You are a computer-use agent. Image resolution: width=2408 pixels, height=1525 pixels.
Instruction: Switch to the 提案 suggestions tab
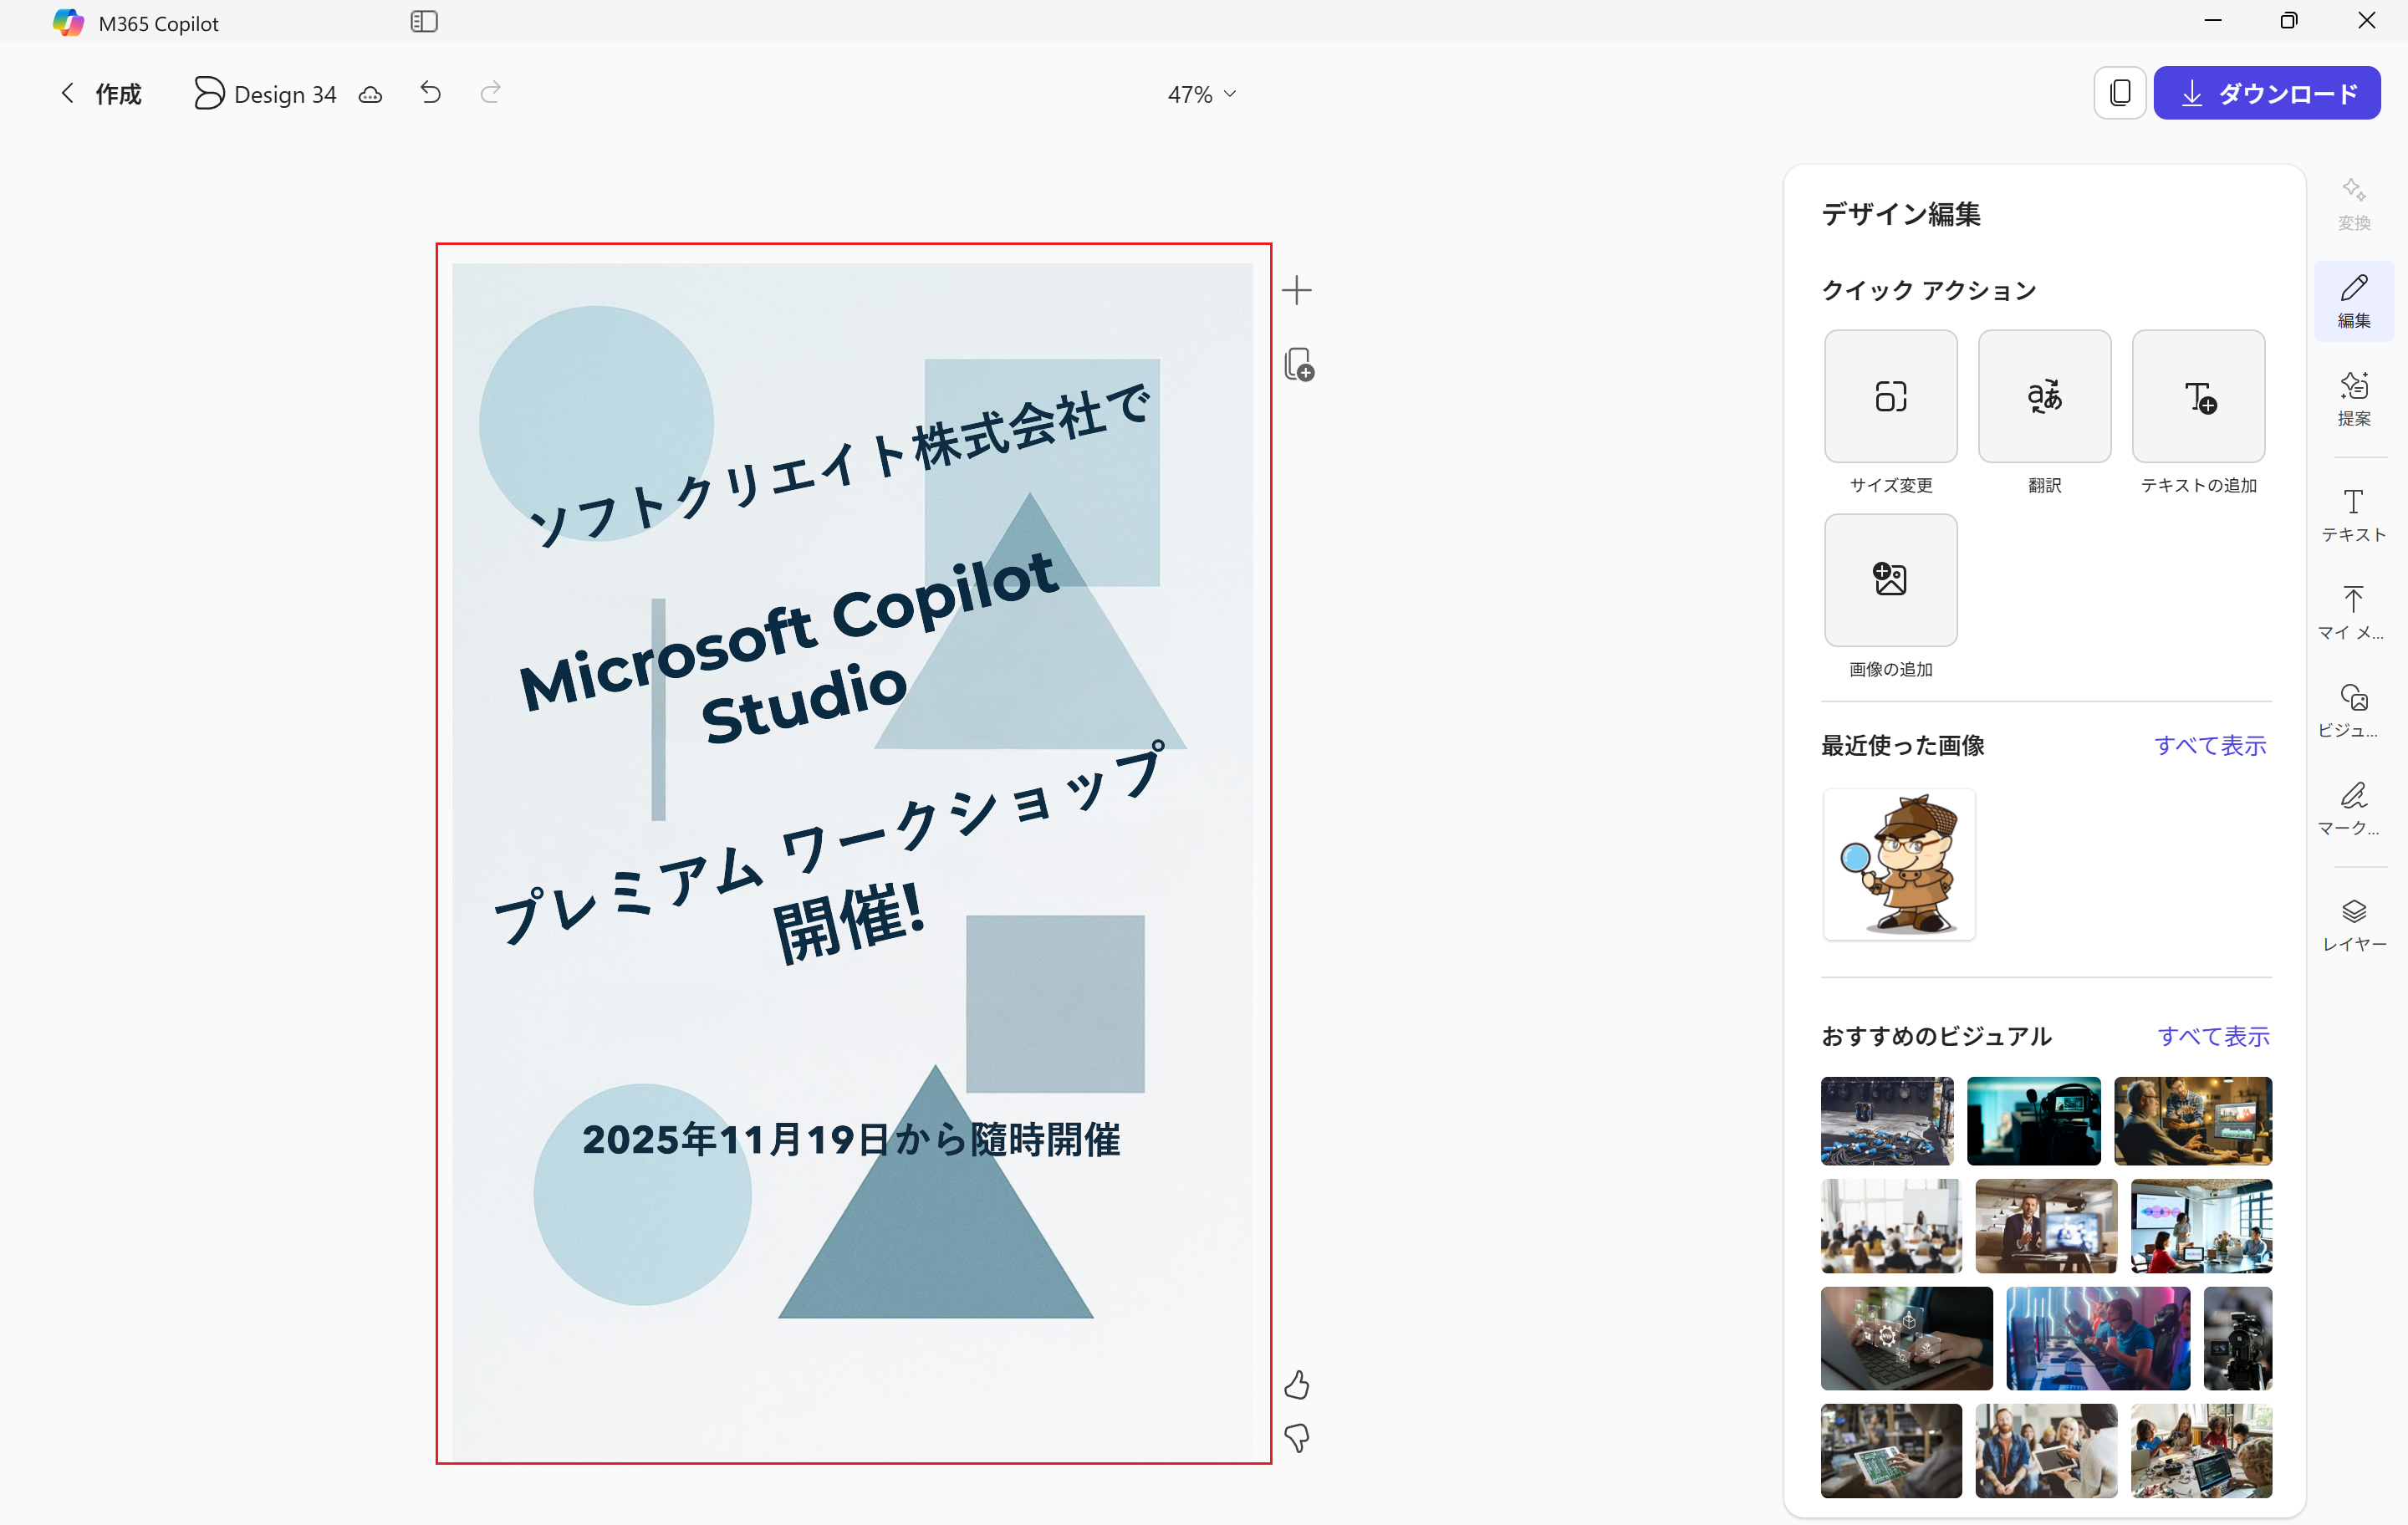point(2353,398)
